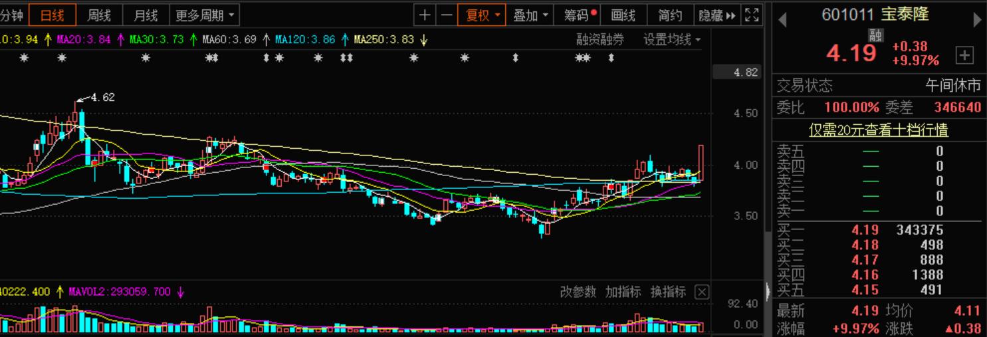This screenshot has width=987, height=337.
Task: Select the 买五 bid price 4.15
Action: [x=865, y=290]
